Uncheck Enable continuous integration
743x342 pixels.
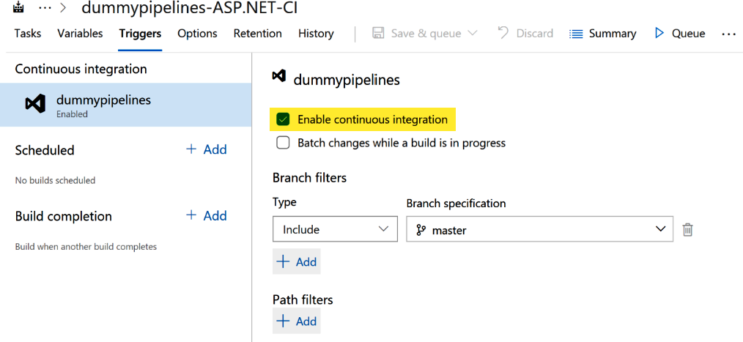coord(283,119)
